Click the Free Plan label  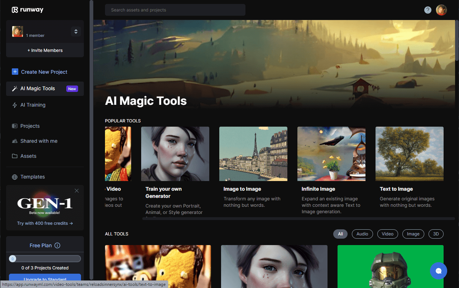pos(40,245)
